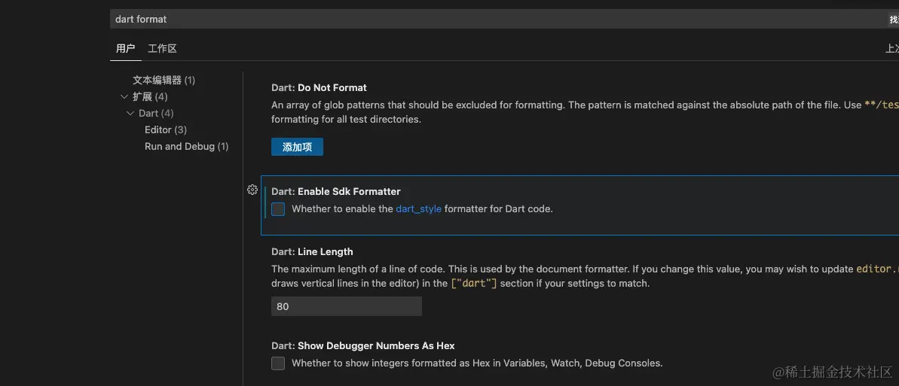Toggle the Enable Sdk Formatter checkbox
This screenshot has width=899, height=386.
pyautogui.click(x=278, y=209)
